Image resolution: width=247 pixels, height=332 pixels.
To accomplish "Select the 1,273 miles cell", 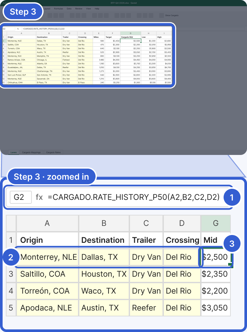I will 99,71.
